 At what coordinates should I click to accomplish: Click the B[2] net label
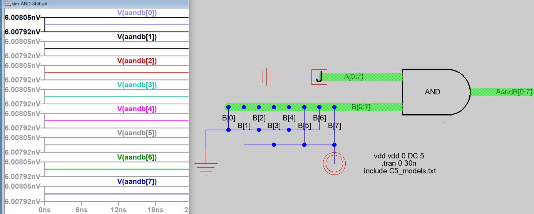pyautogui.click(x=259, y=118)
